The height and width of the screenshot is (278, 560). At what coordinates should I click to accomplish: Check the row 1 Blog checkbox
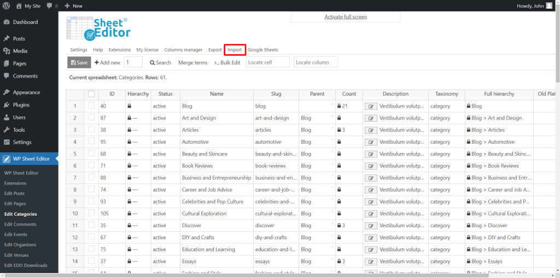91,105
